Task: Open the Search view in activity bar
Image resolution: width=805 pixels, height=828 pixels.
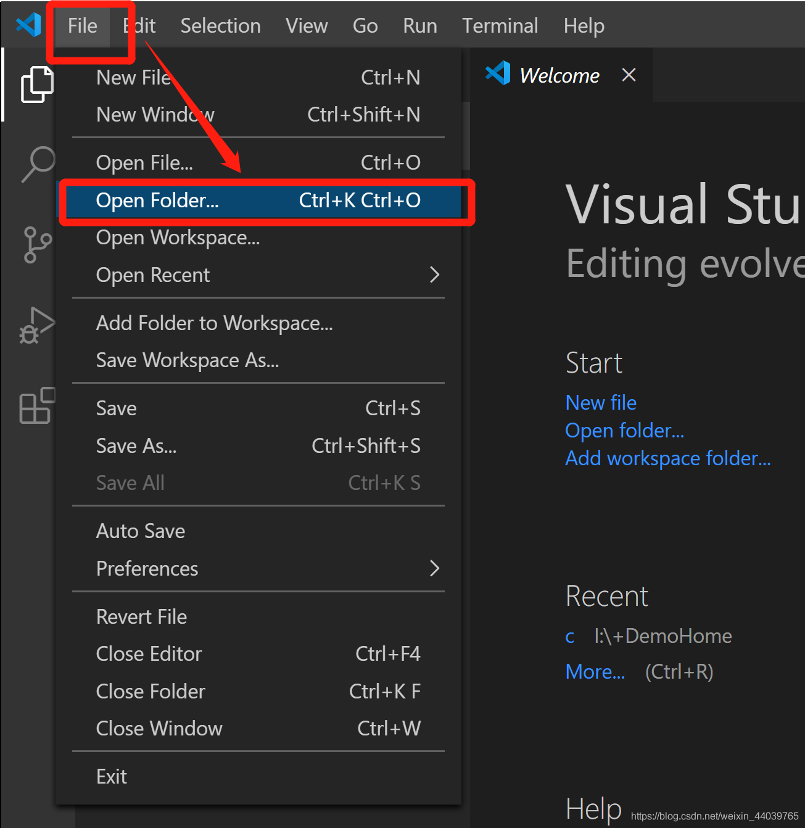Action: point(38,164)
